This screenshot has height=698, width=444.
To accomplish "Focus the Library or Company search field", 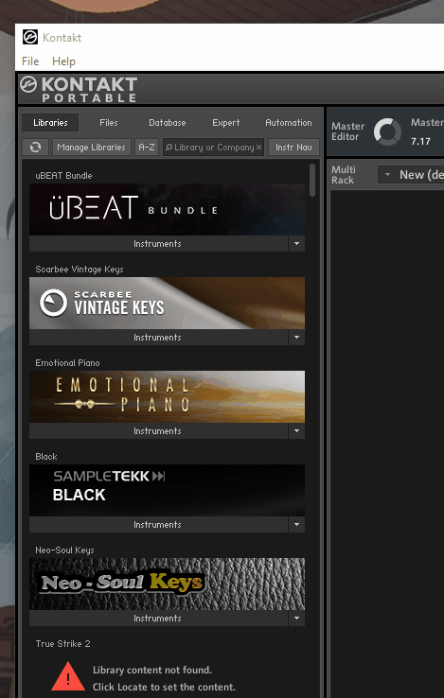I will (x=214, y=147).
